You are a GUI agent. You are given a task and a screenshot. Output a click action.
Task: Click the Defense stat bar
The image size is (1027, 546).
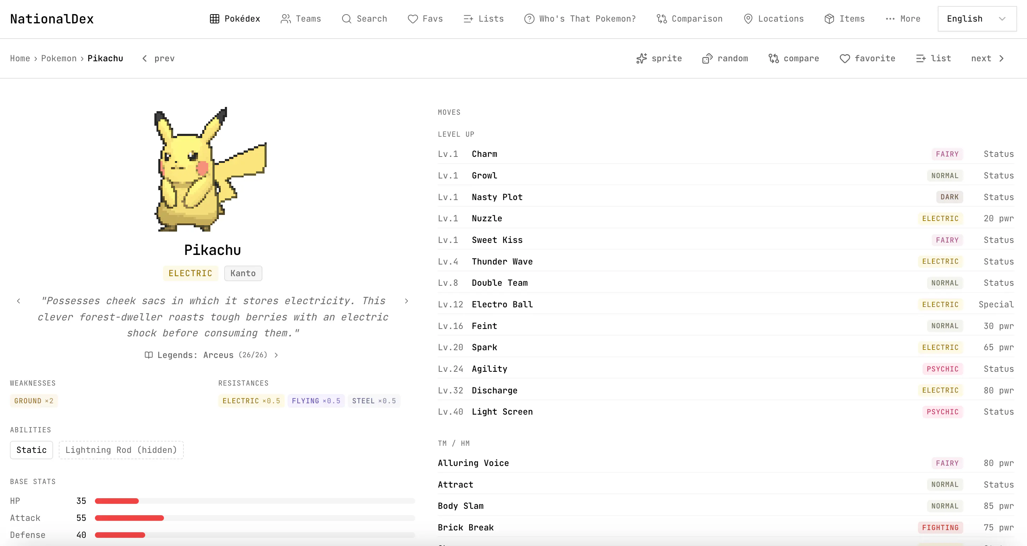pyautogui.click(x=255, y=535)
